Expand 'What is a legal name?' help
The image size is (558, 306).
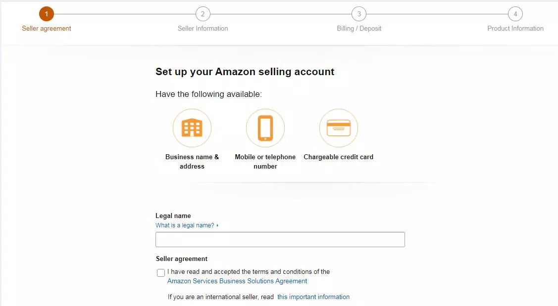[185, 225]
